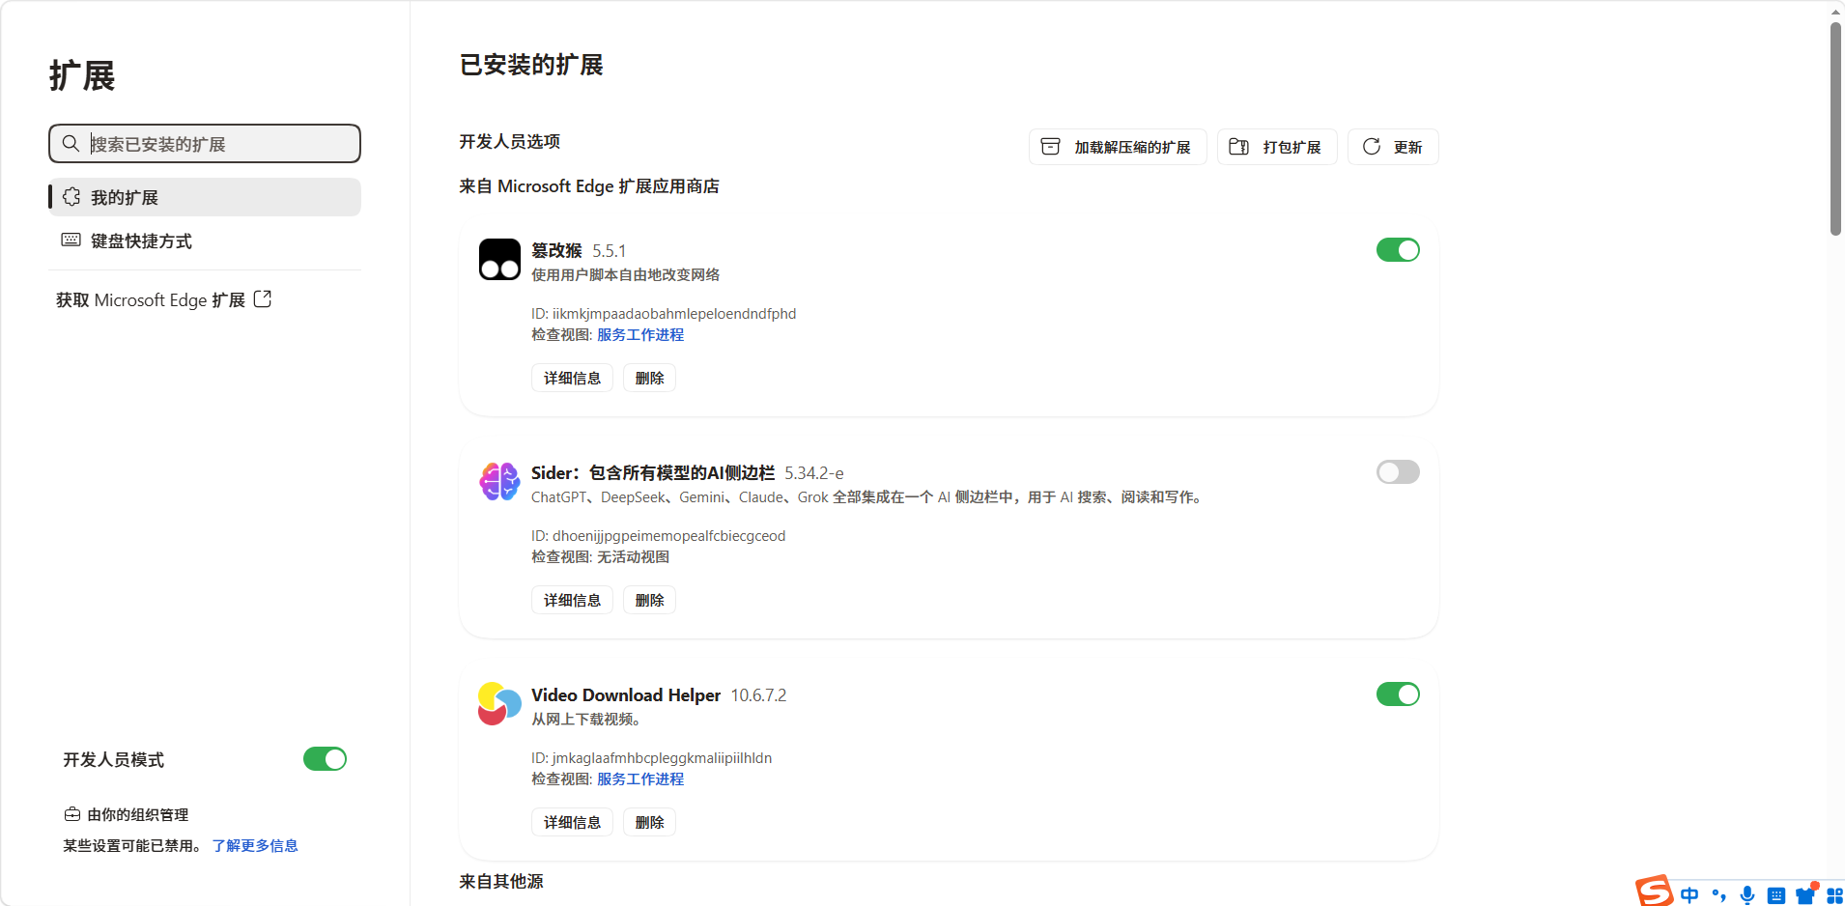This screenshot has height=906, width=1845.
Task: Open 详细信息 for Video Download Helper
Action: click(x=572, y=822)
